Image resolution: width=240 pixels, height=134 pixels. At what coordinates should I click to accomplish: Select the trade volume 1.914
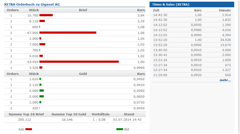coord(227,15)
